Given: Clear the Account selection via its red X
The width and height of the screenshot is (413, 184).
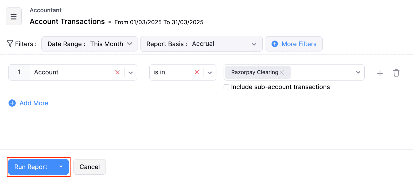Looking at the screenshot, I should [x=118, y=72].
